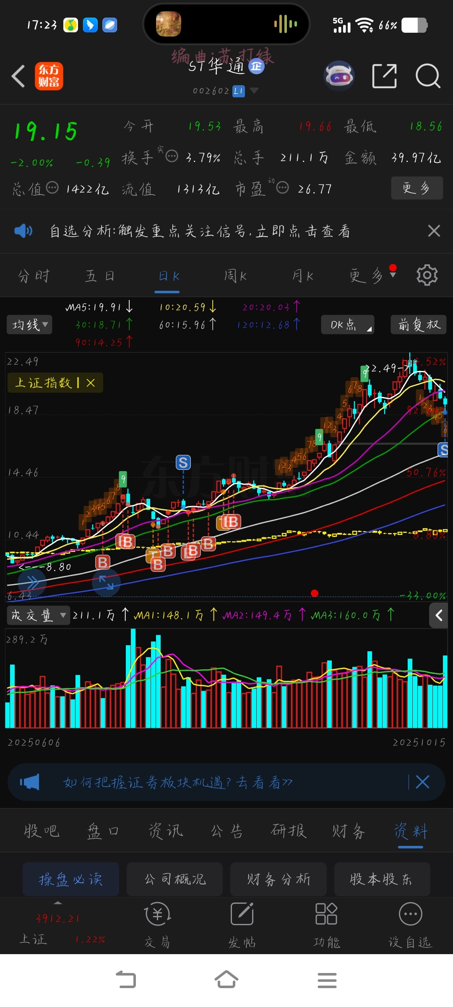This screenshot has width=453, height=1007.
Task: Expand the stock code 002602 dropdown arrow
Action: pyautogui.click(x=254, y=90)
